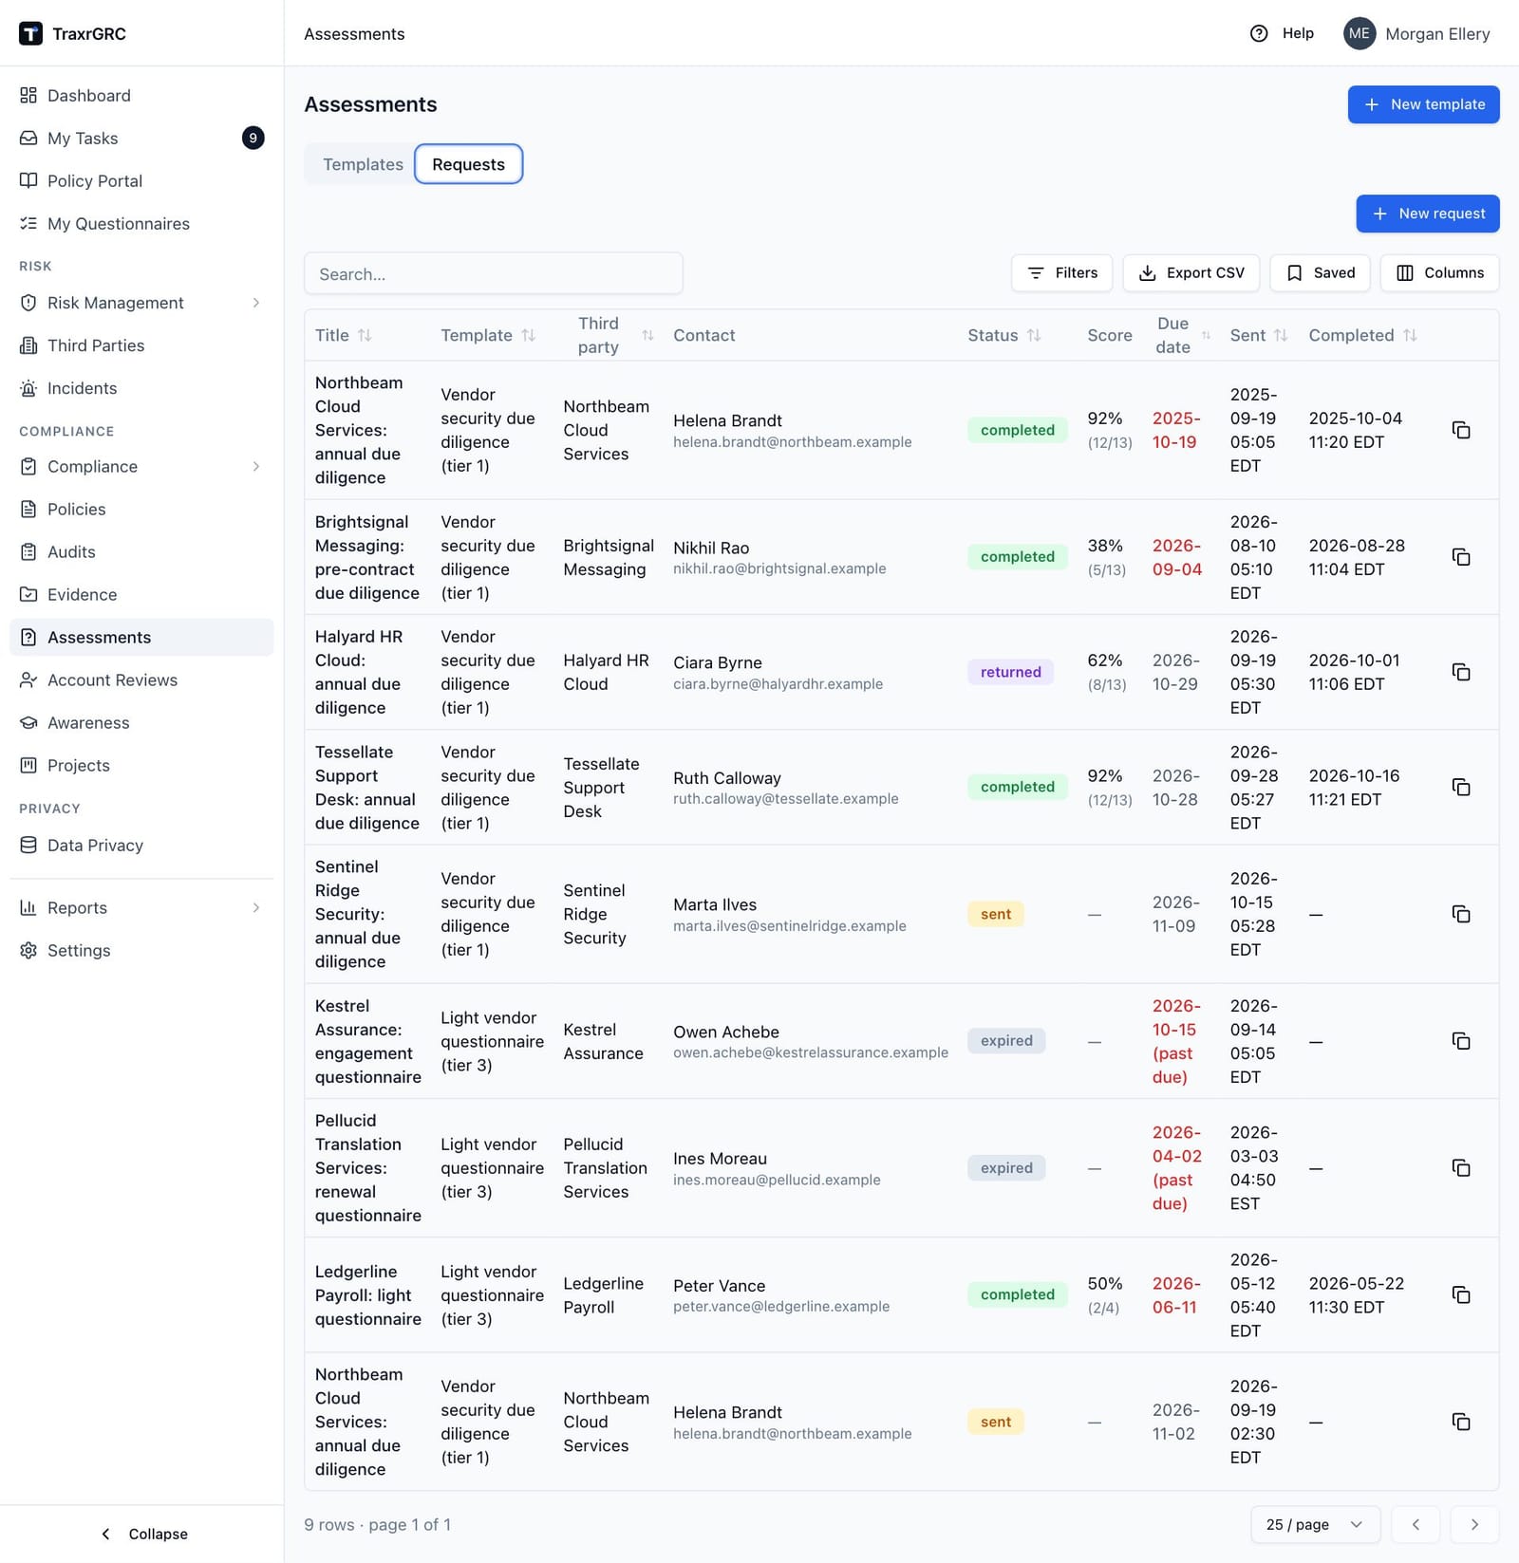Click the ME user avatar
1519x1563 pixels.
[1359, 33]
